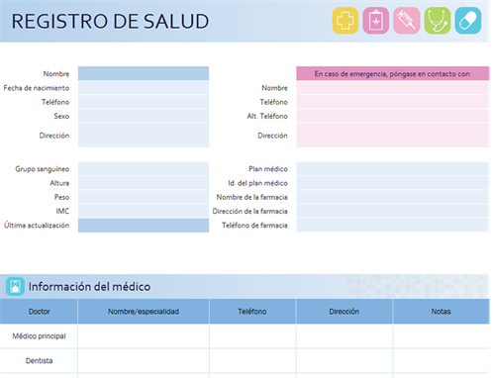The width and height of the screenshot is (493, 378).
Task: Click the Dirección cell for Dentista
Action: [x=345, y=360]
